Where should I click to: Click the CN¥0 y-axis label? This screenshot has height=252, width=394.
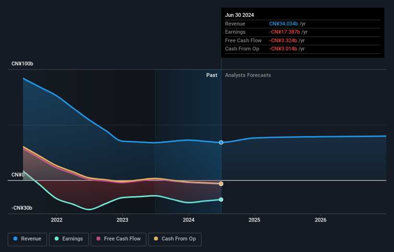coord(18,175)
